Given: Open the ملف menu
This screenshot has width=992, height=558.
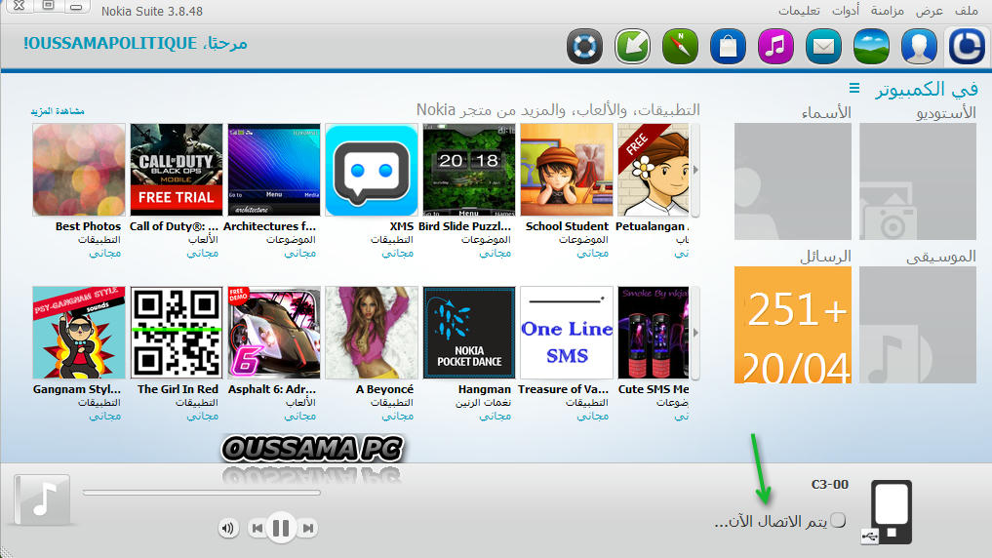Looking at the screenshot, I should [966, 11].
